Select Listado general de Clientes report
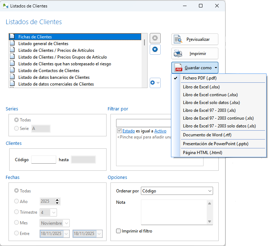This screenshot has width=269, height=246. tap(43, 44)
